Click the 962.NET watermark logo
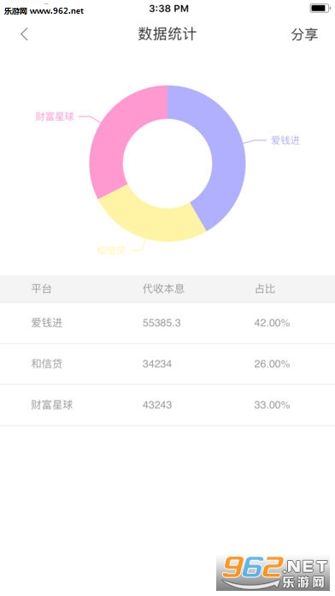 273,573
